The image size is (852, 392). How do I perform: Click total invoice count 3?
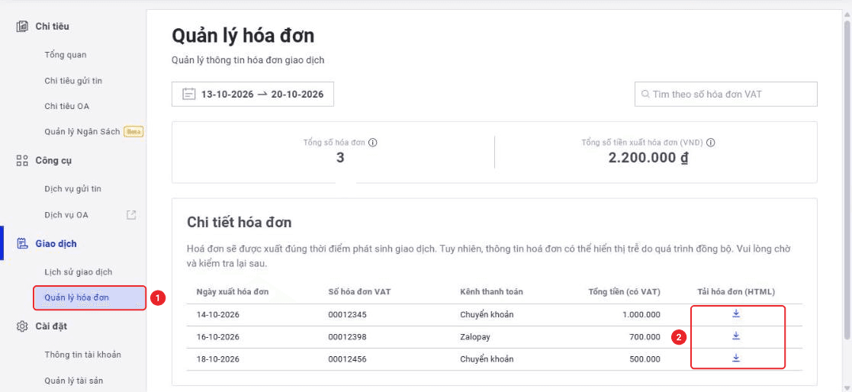click(340, 158)
